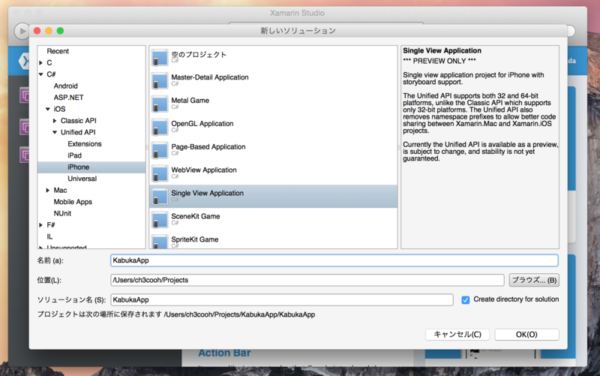Choose Master-Detail Application template label
Screen dimensions: 600x376
point(210,77)
